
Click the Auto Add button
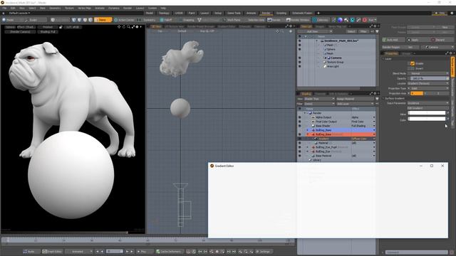pos(393,40)
